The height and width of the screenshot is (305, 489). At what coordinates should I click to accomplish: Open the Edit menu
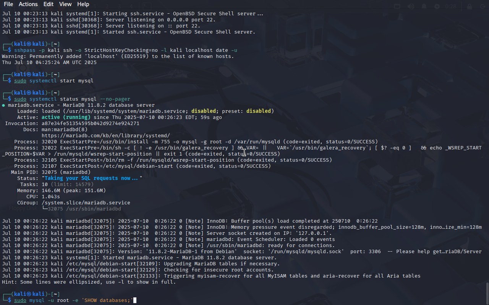pyautogui.click(x=49, y=4)
